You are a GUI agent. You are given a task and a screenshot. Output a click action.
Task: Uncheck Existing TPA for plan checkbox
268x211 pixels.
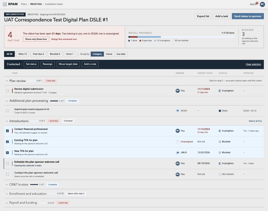click(7, 142)
